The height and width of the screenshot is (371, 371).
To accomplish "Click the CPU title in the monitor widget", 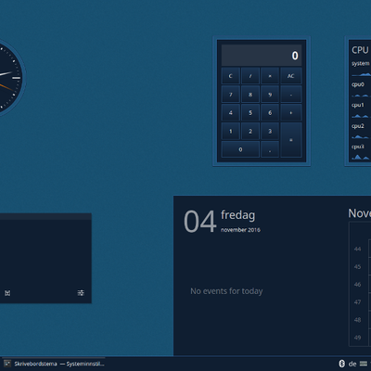I will [360, 50].
